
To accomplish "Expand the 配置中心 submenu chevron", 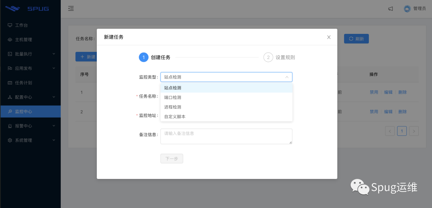I will 54,97.
